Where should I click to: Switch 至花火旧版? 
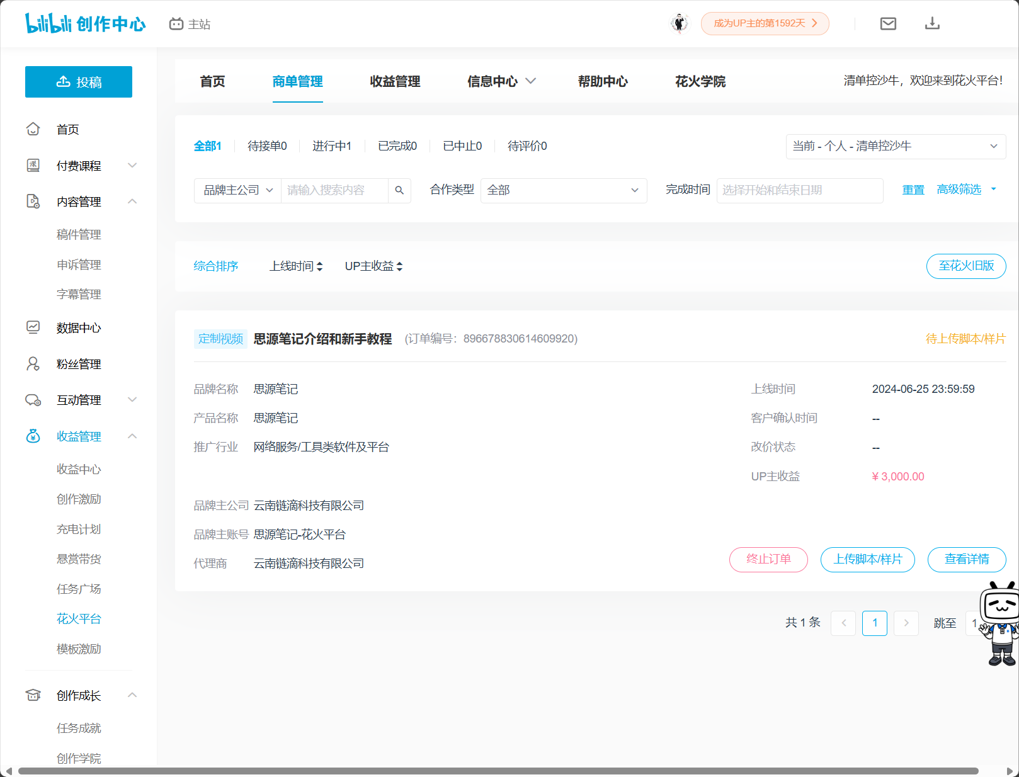coord(966,266)
